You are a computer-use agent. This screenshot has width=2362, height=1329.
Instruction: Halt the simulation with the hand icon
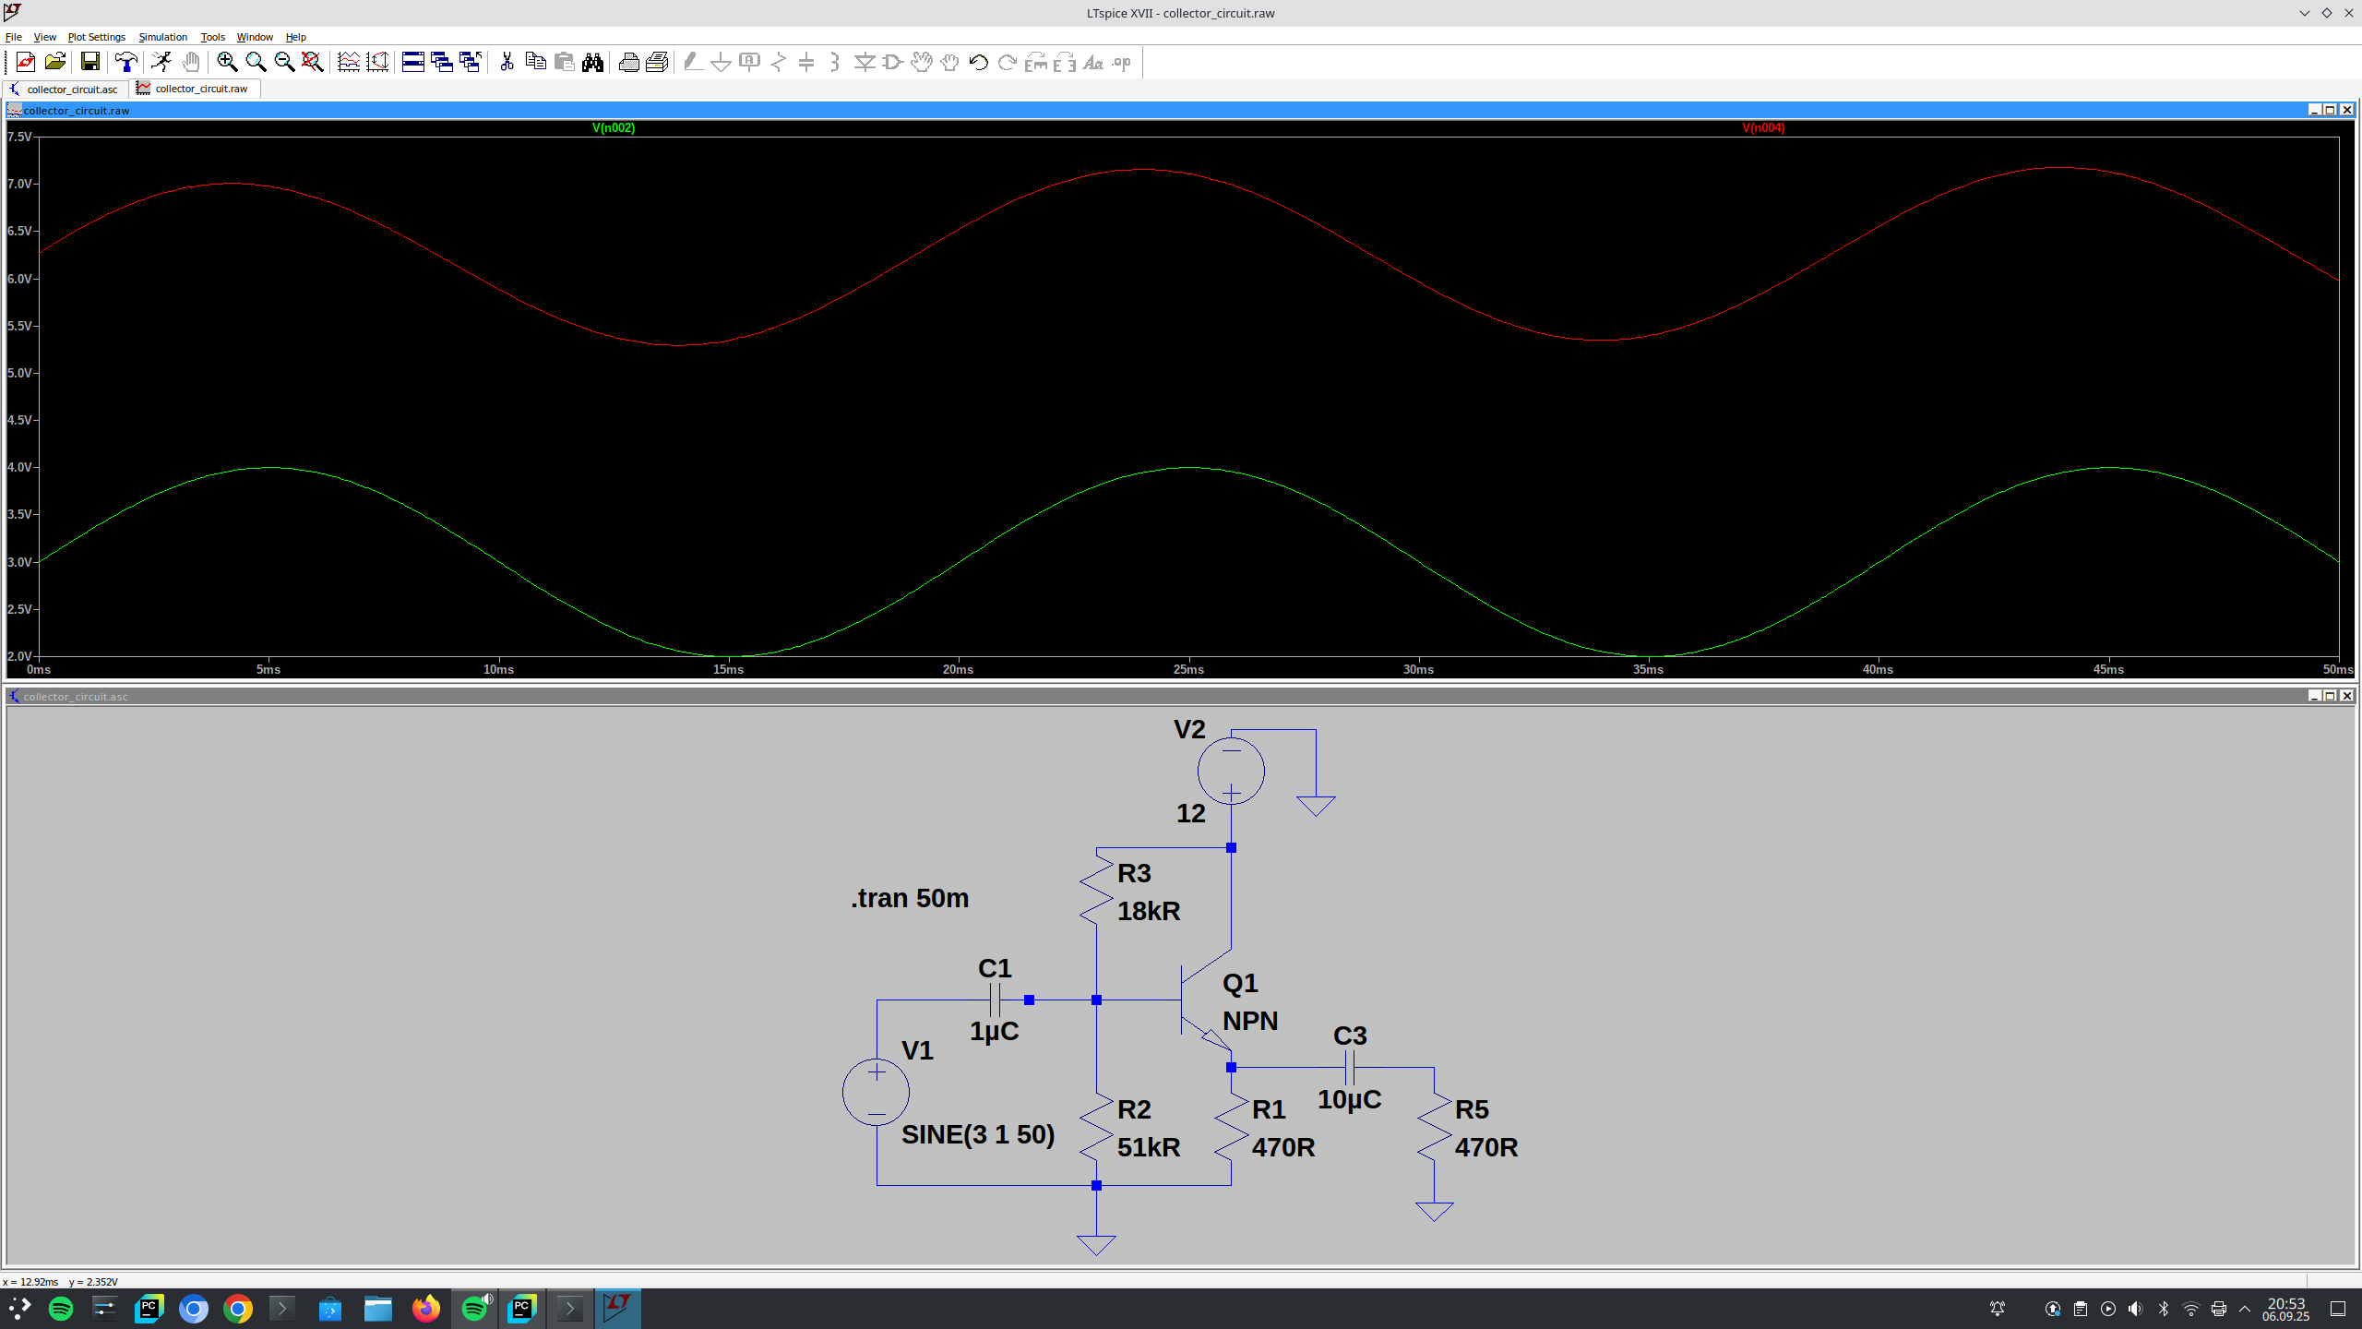tap(191, 62)
